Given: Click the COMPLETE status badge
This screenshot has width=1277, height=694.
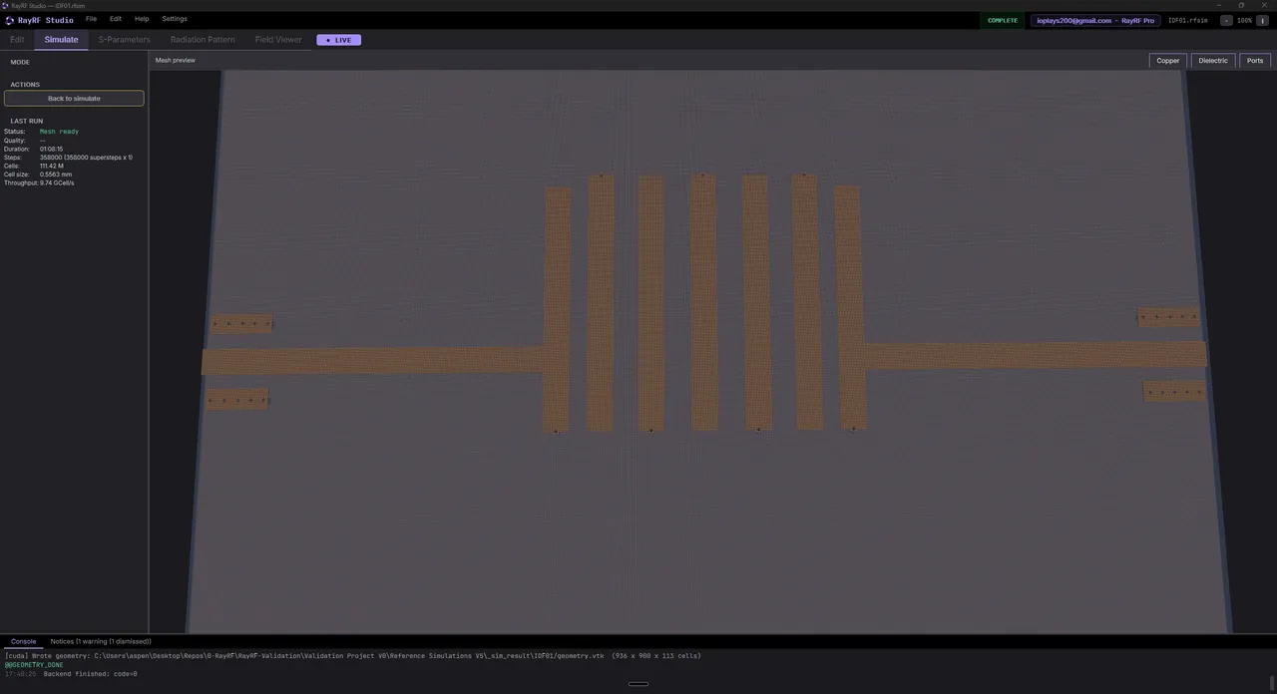Looking at the screenshot, I should click(x=1003, y=20).
